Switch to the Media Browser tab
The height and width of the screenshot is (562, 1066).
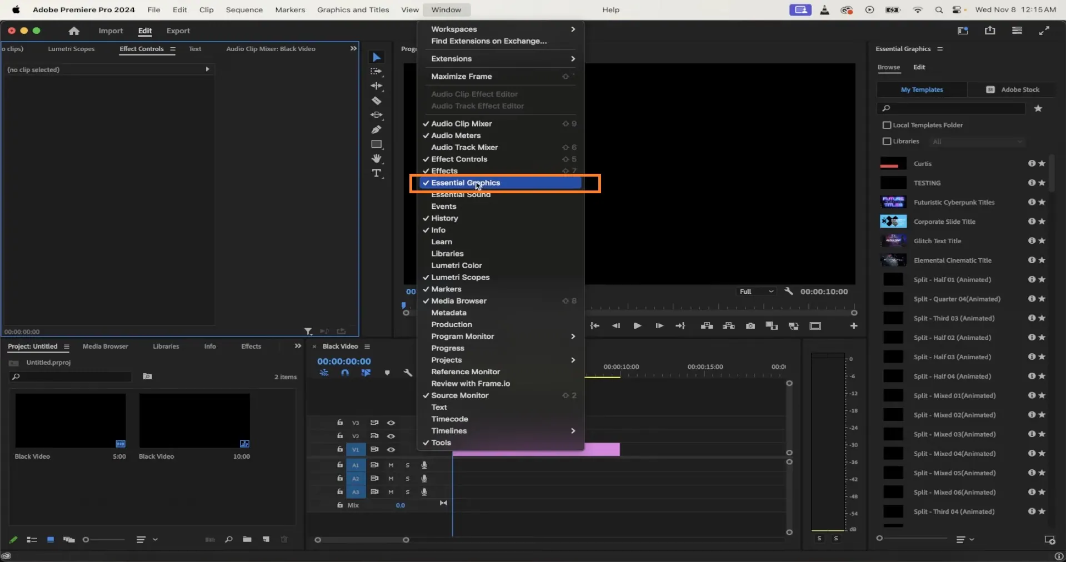pos(105,346)
